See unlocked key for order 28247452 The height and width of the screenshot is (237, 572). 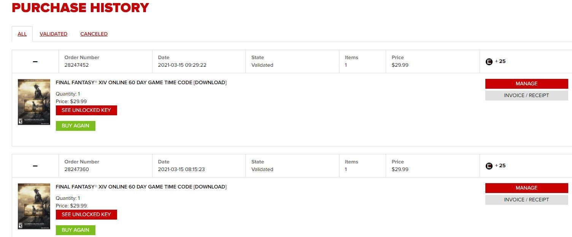[x=86, y=110]
